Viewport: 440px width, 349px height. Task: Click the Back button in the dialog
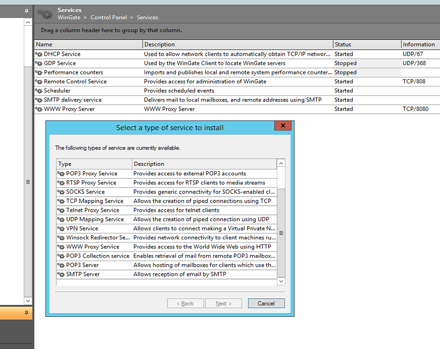pos(185,303)
